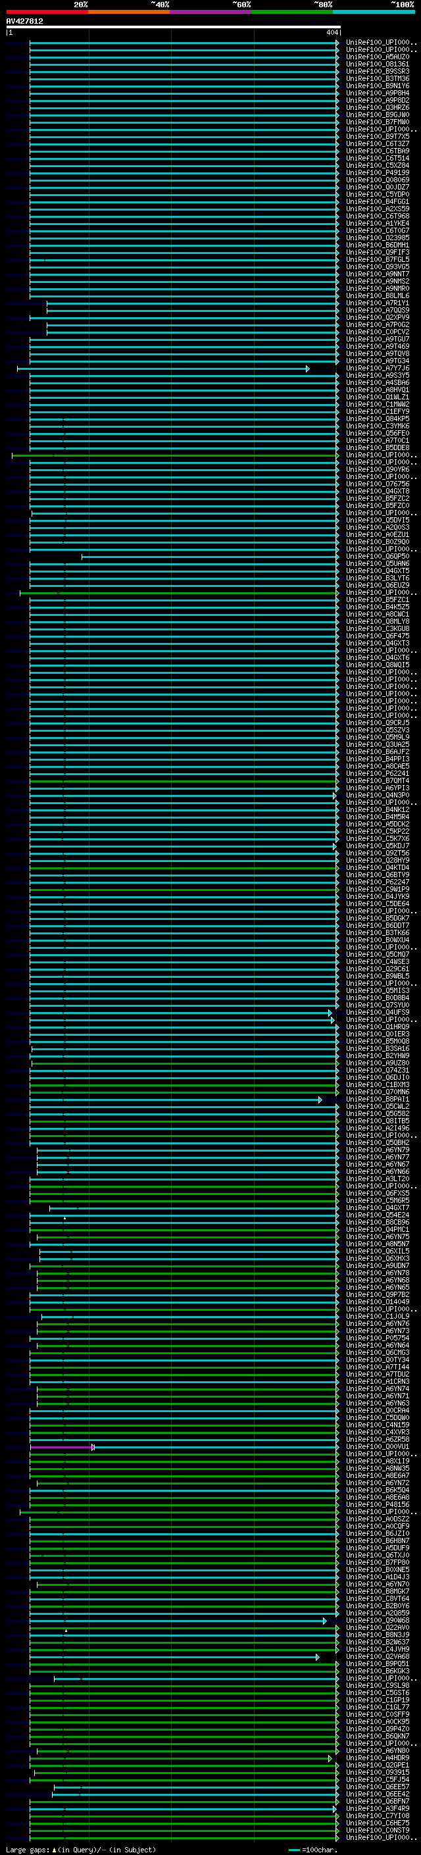The image size is (421, 1855).
Task: Select the UniRef100_Q6XIL5 label
Action: tap(378, 1251)
